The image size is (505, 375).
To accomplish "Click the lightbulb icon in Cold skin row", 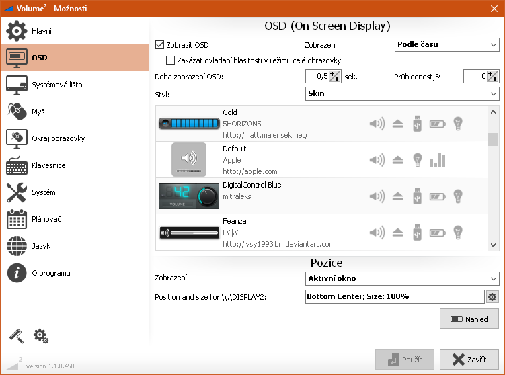I will pyautogui.click(x=458, y=124).
